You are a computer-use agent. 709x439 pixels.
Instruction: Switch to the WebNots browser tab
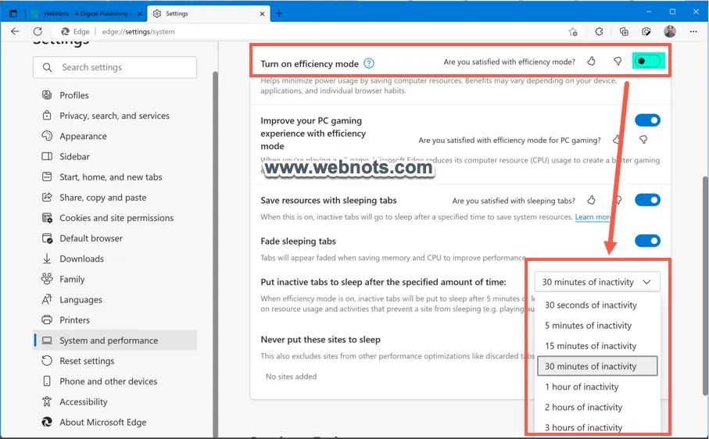tap(86, 13)
